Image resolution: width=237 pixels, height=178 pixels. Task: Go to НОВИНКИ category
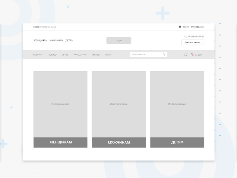38,55
